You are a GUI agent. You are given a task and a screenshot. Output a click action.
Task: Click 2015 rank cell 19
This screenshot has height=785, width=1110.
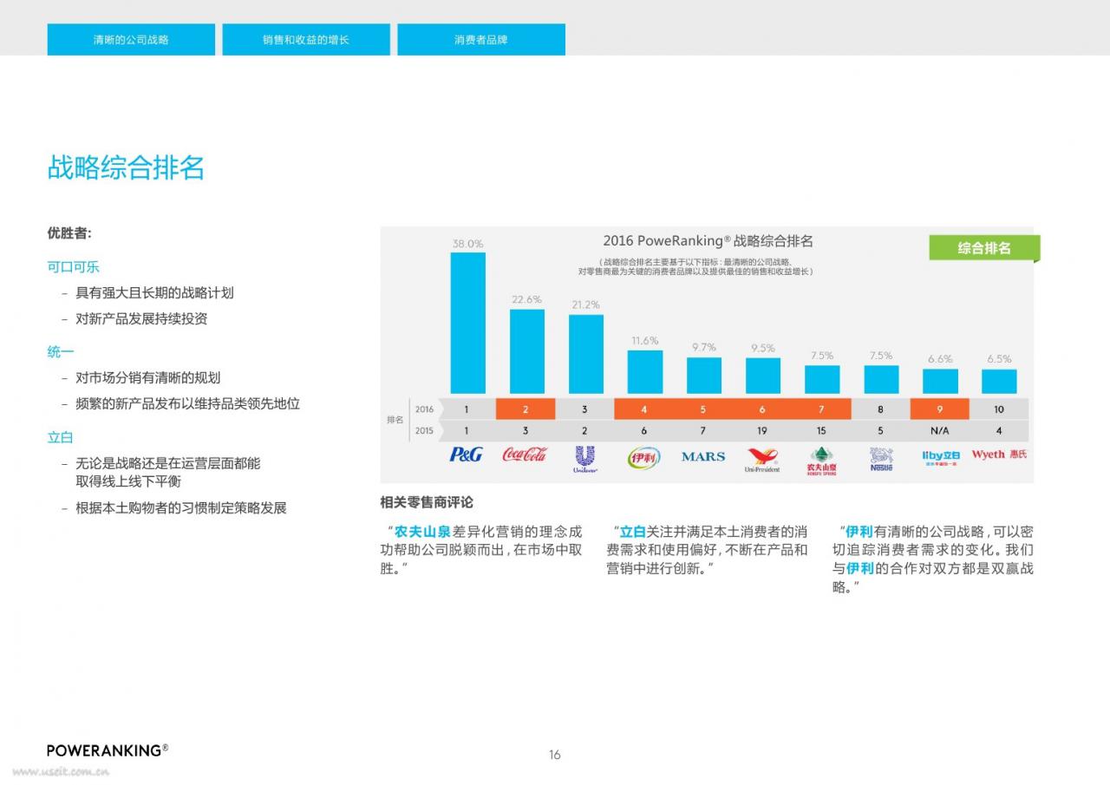click(x=762, y=430)
